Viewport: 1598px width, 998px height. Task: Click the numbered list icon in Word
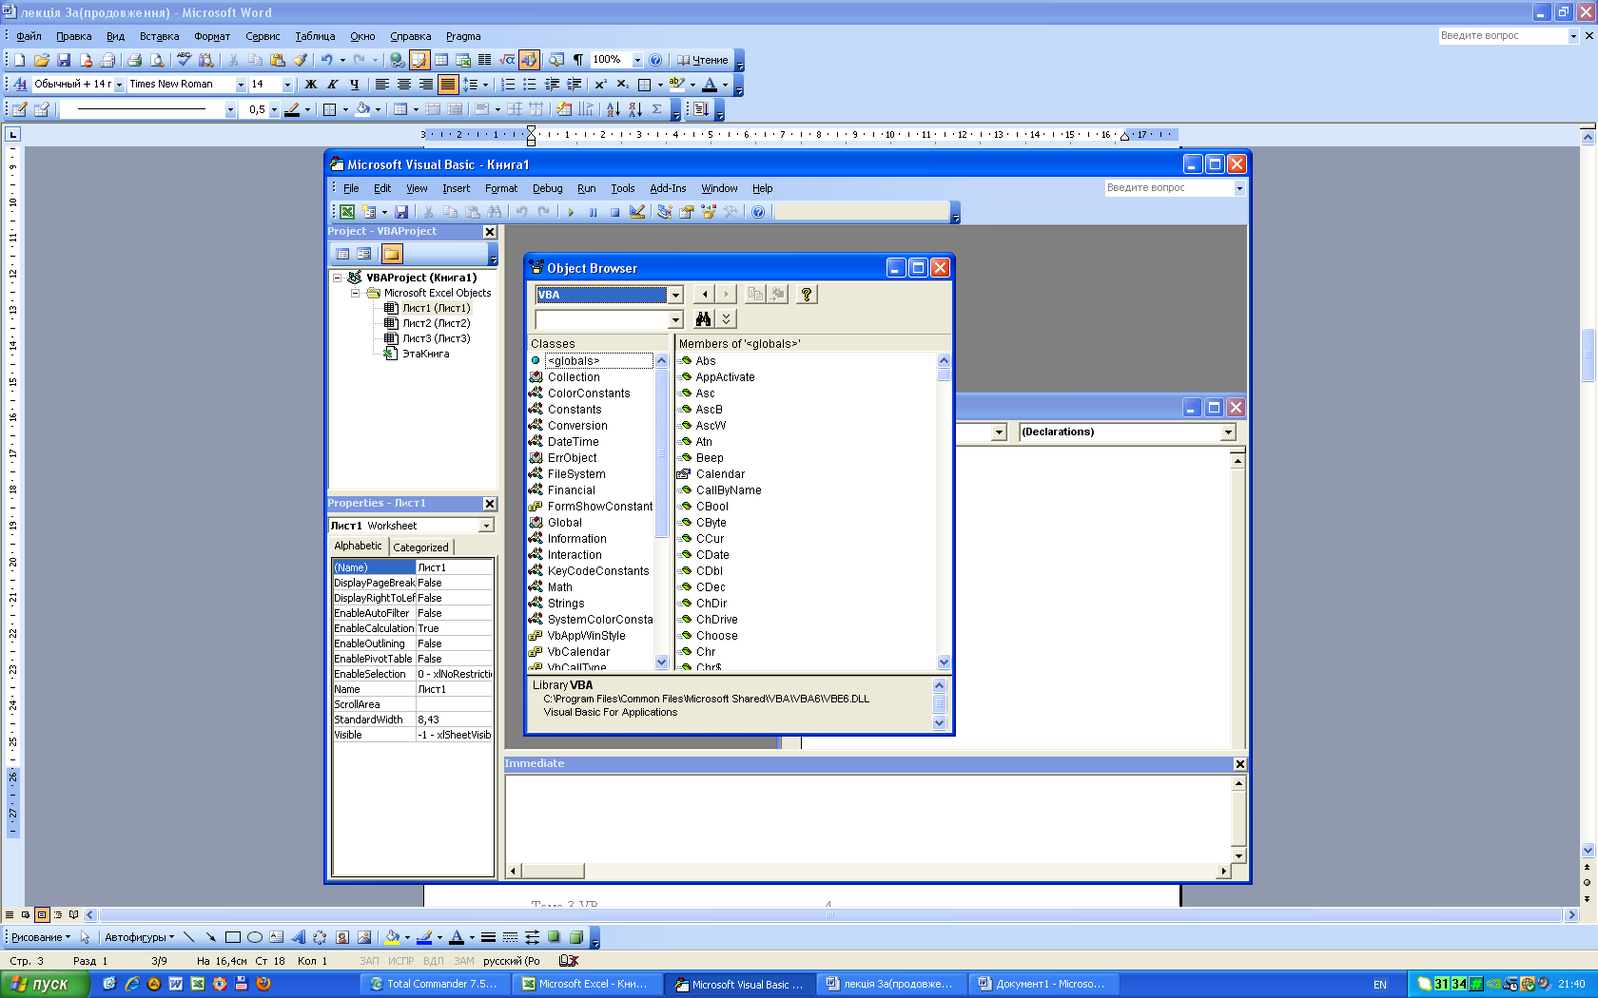[x=508, y=85]
